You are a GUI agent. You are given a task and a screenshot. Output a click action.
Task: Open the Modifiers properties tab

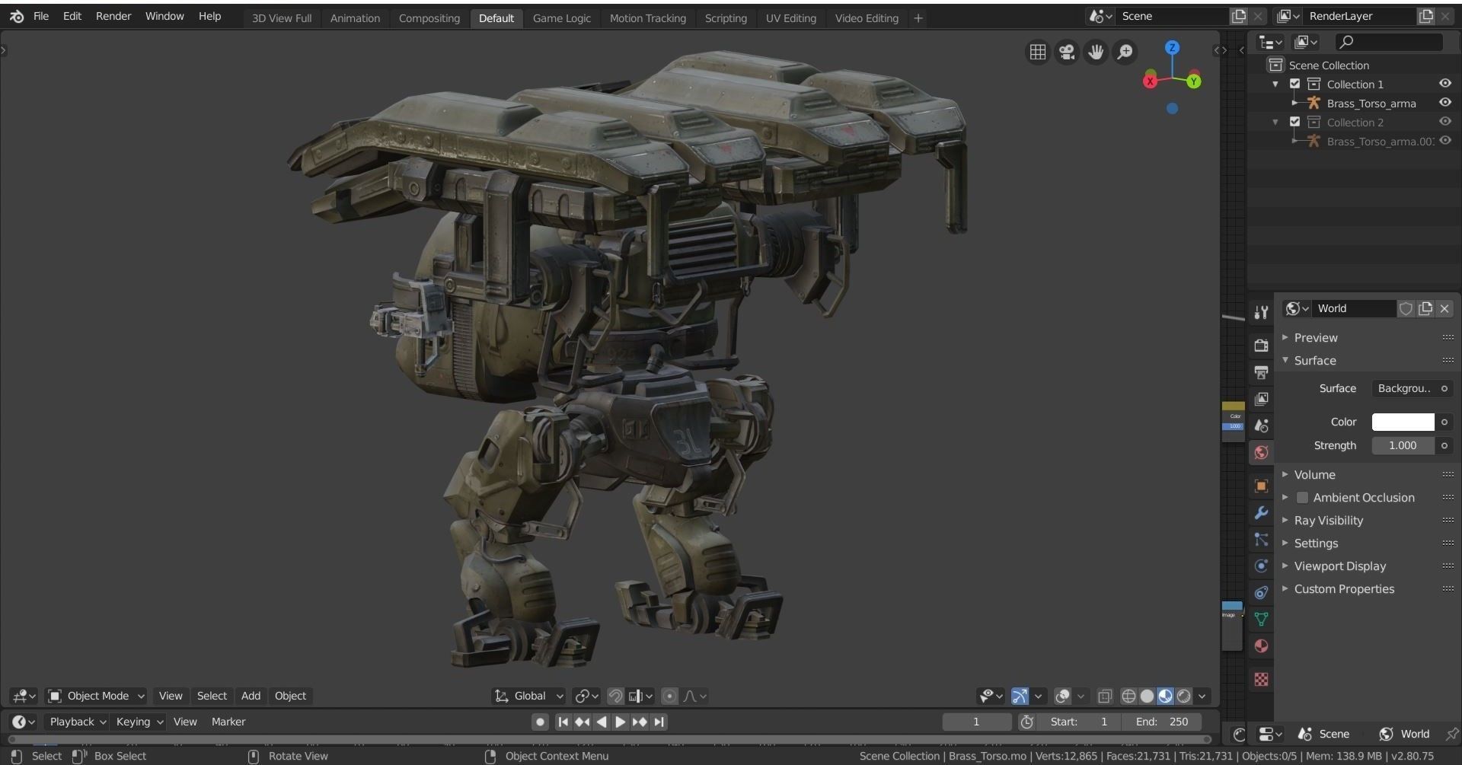1261,512
